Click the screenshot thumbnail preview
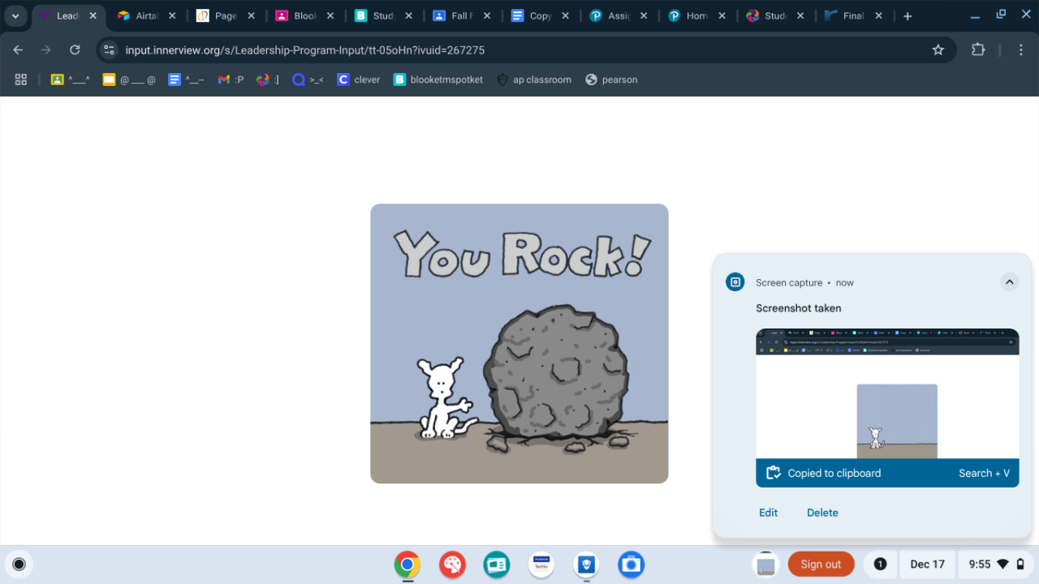The image size is (1039, 584). 887,394
